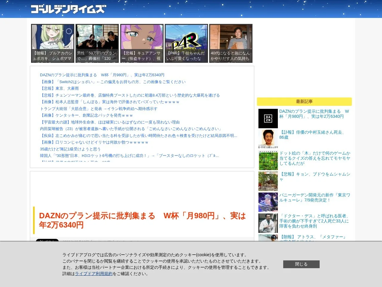Open the 40代になると thumbnail card
382x287 pixels.
point(231,43)
